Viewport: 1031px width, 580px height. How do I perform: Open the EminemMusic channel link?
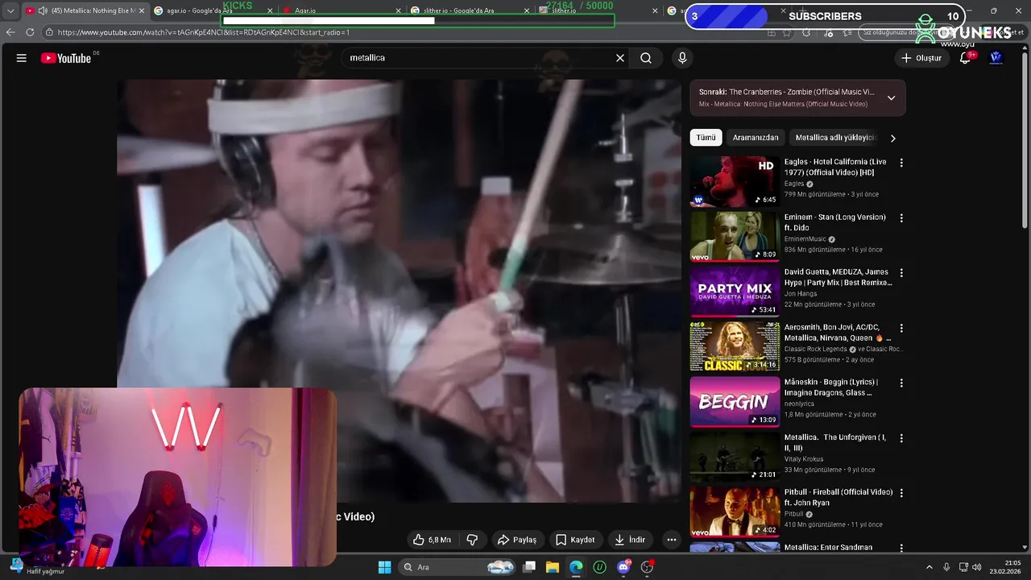805,239
